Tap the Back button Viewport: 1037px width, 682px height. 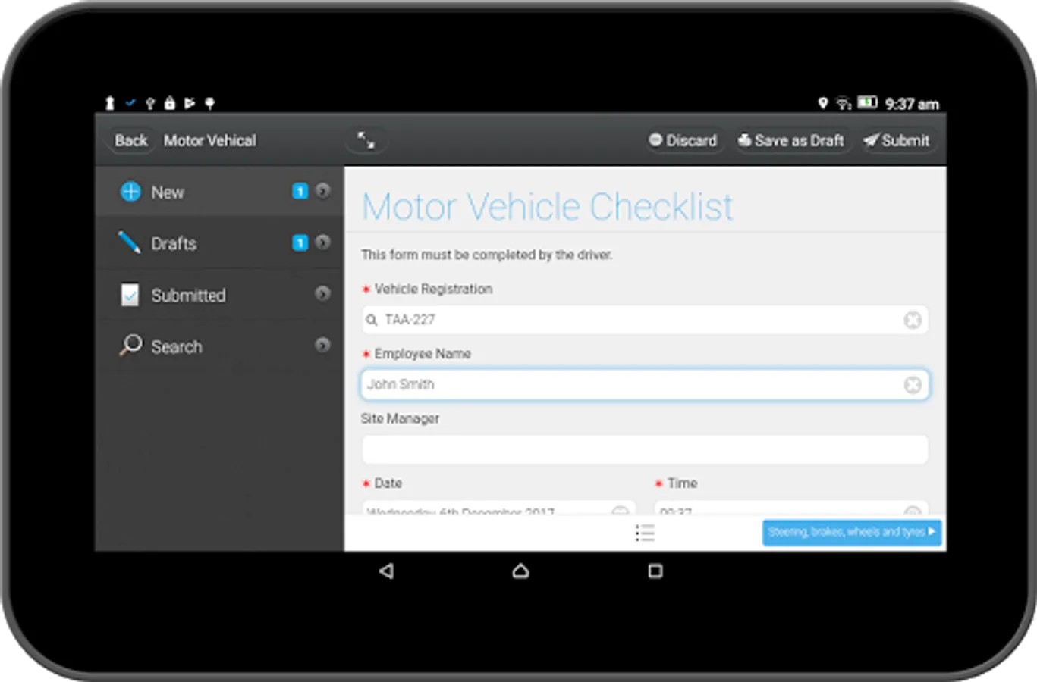point(130,141)
